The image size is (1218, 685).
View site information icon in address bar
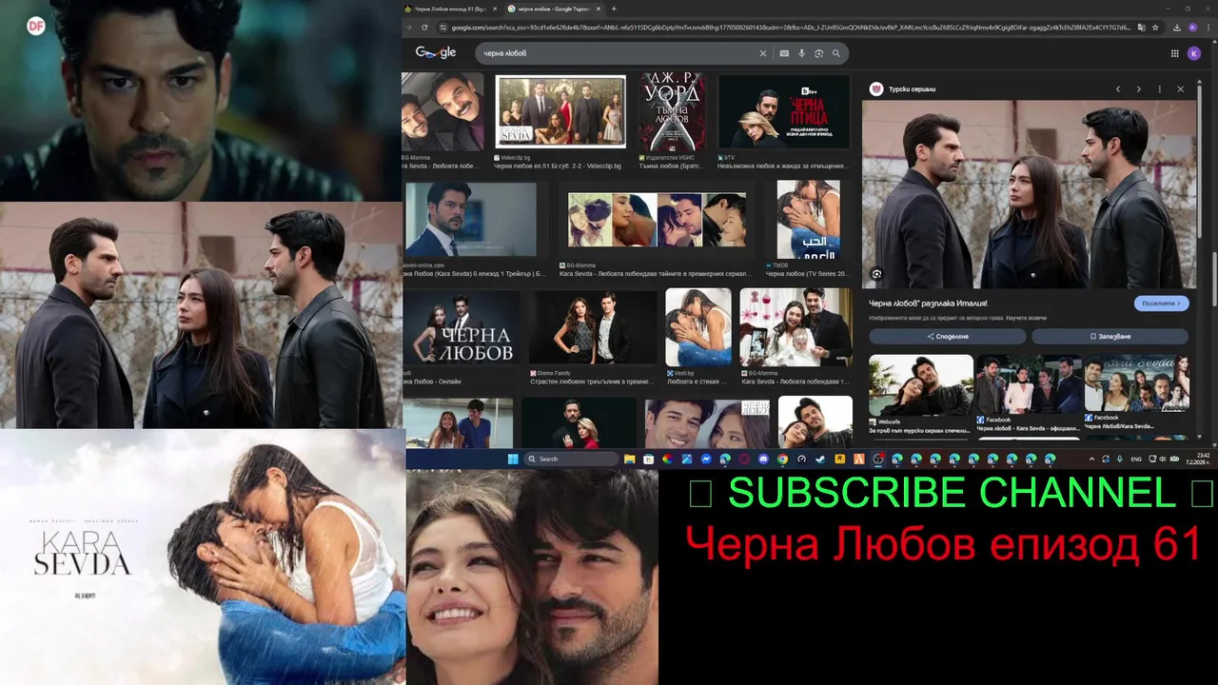[x=443, y=28]
